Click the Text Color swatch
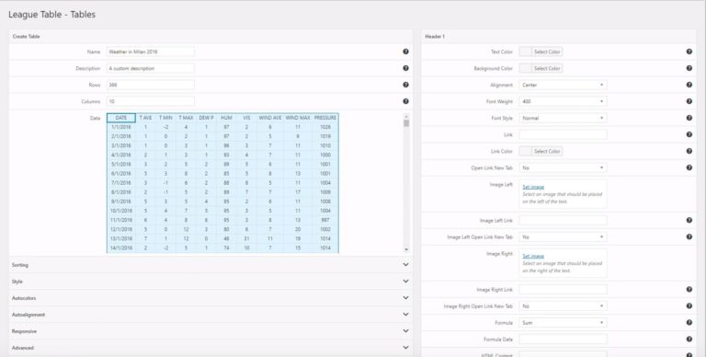The image size is (706, 357). [526, 52]
